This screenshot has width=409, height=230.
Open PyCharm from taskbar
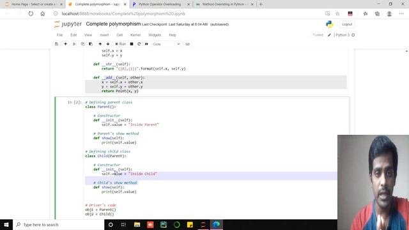coord(164,224)
